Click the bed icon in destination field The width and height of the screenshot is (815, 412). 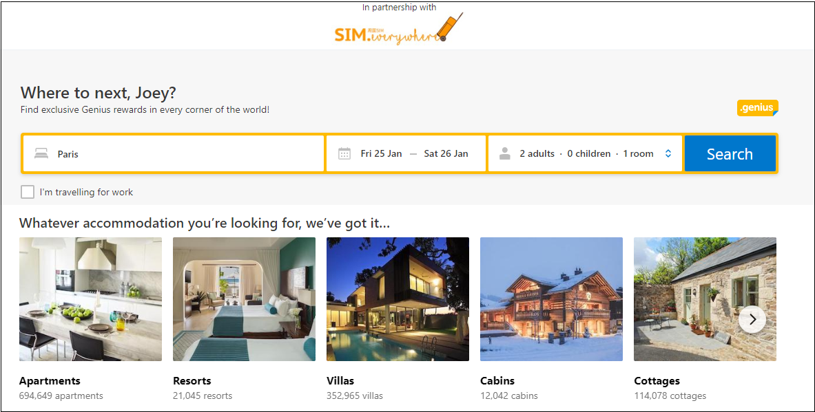point(41,153)
